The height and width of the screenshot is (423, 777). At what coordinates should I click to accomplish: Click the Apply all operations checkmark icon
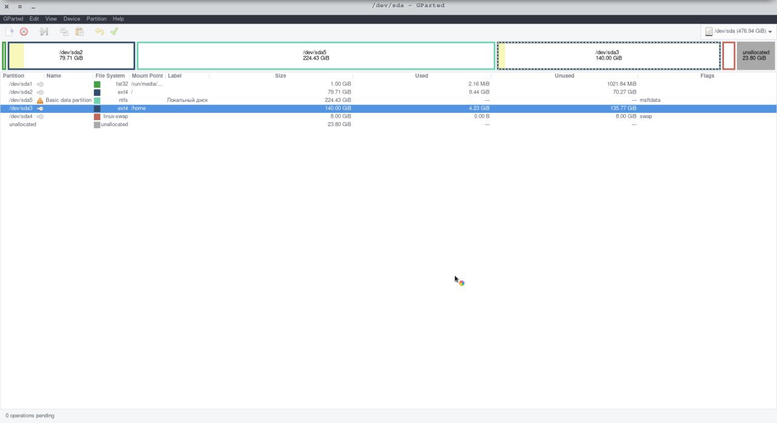(114, 32)
